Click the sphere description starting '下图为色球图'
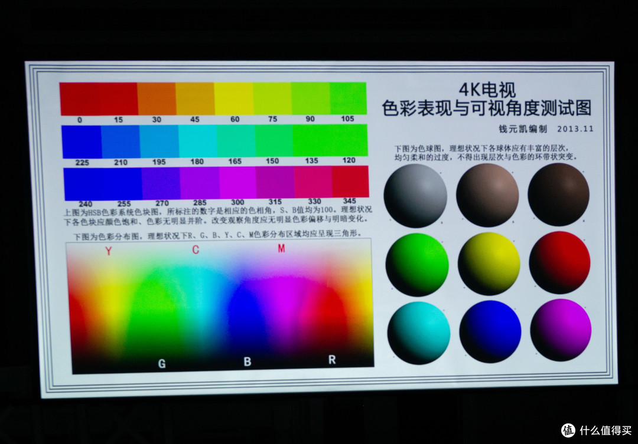The height and width of the screenshot is (444, 638). tap(486, 153)
